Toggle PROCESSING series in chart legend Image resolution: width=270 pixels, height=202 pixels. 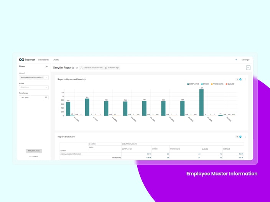tap(217, 84)
